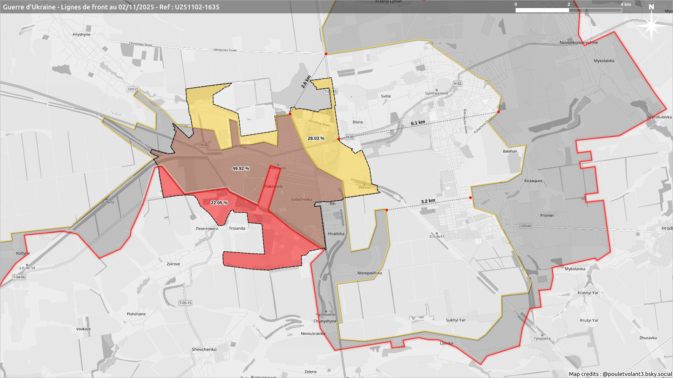
Task: Click the red dot at Olimpiiska Street end
Action: pyautogui.click(x=326, y=54)
